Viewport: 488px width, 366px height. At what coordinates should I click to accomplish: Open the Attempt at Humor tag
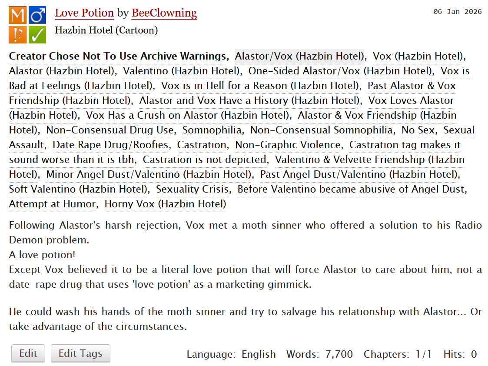(x=52, y=204)
